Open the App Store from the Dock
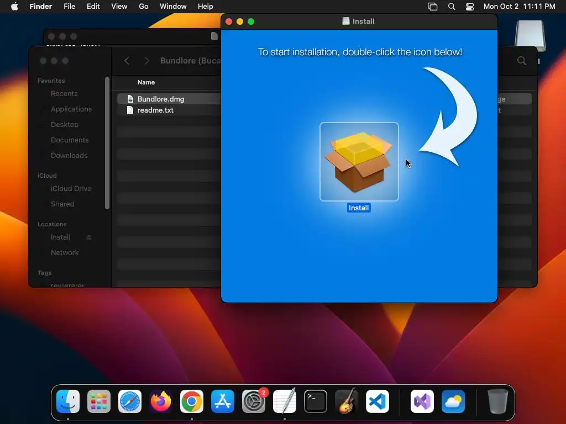The height and width of the screenshot is (424, 566). 223,401
